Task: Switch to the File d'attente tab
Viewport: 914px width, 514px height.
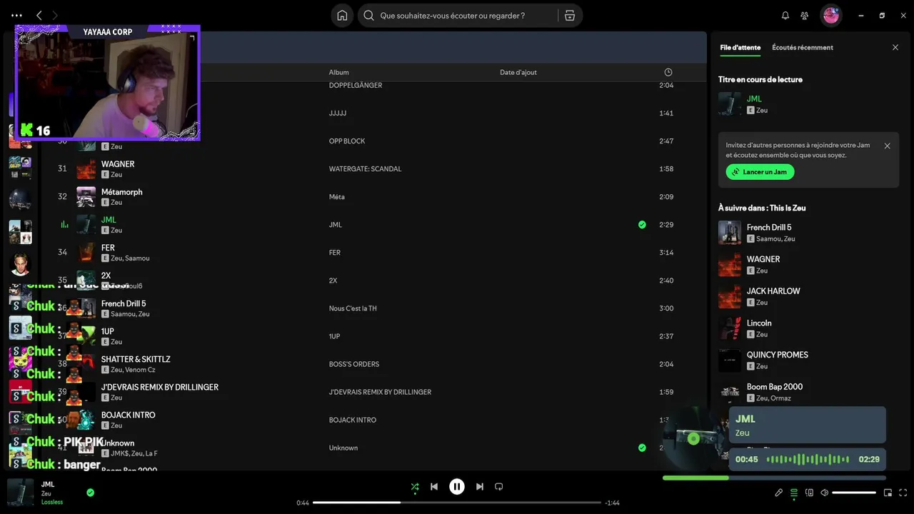Action: (x=740, y=48)
